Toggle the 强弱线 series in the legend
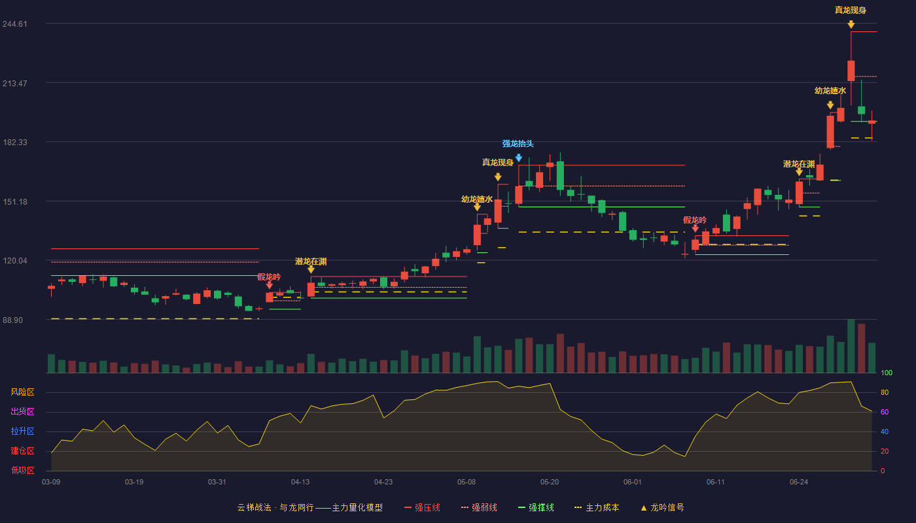The width and height of the screenshot is (916, 523). click(479, 507)
